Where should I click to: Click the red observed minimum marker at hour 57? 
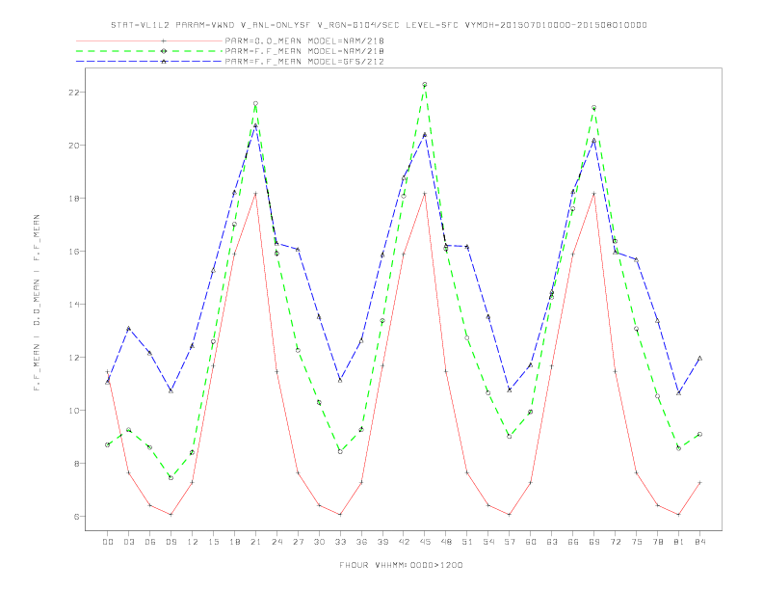pos(510,515)
